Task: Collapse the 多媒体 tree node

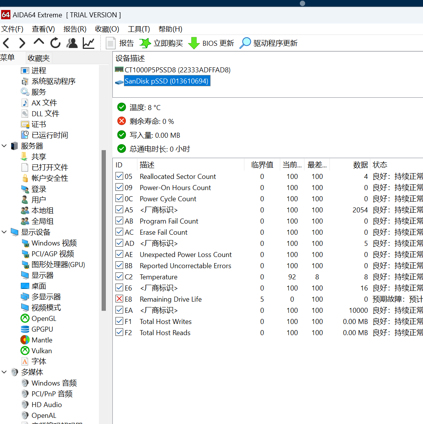Action: tap(4, 372)
